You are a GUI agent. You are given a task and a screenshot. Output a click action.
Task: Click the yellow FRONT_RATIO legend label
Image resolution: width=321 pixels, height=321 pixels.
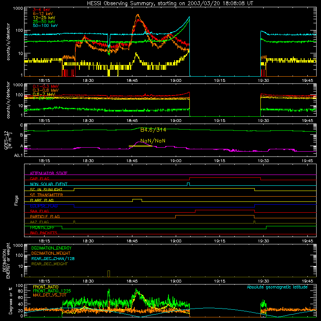pos(46,287)
